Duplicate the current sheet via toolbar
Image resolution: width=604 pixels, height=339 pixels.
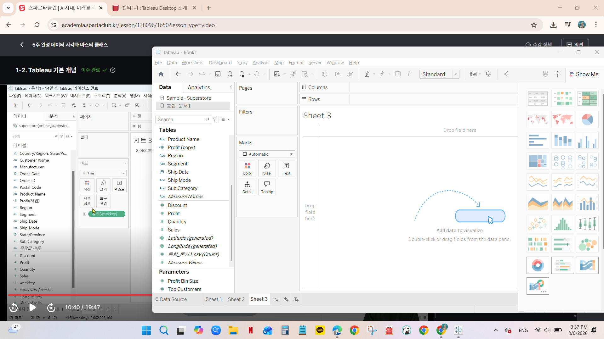click(293, 74)
